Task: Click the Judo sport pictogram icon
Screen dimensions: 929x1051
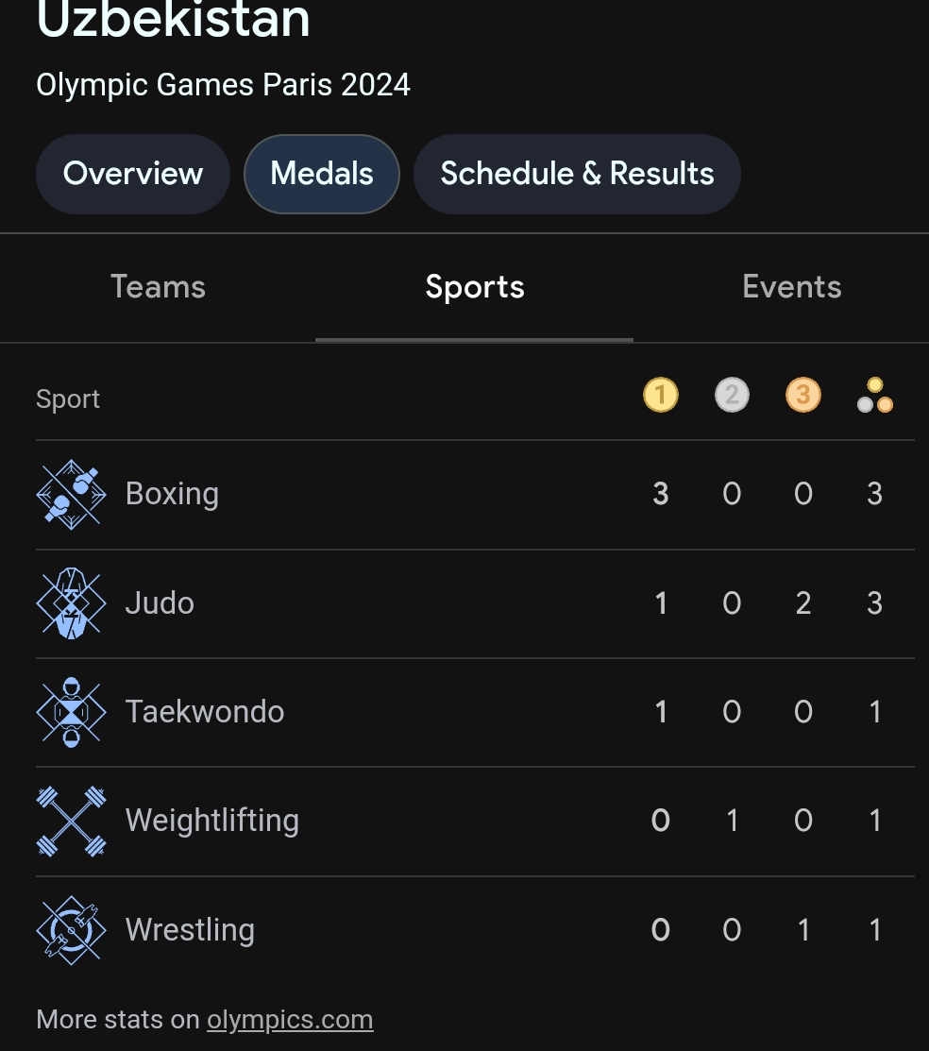Action: 71,603
